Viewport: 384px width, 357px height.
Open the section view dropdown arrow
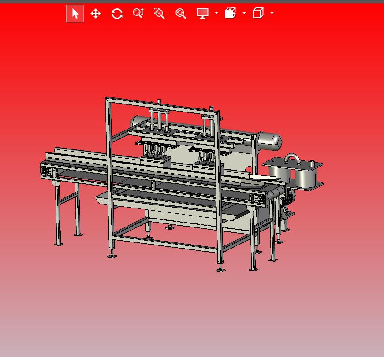point(244,13)
